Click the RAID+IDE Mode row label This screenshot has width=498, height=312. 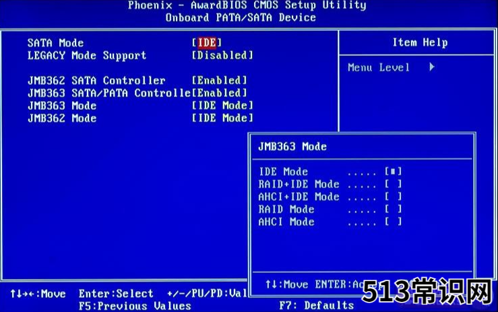click(299, 184)
